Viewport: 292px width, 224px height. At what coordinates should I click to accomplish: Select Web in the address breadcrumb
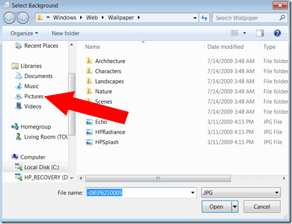click(x=92, y=17)
